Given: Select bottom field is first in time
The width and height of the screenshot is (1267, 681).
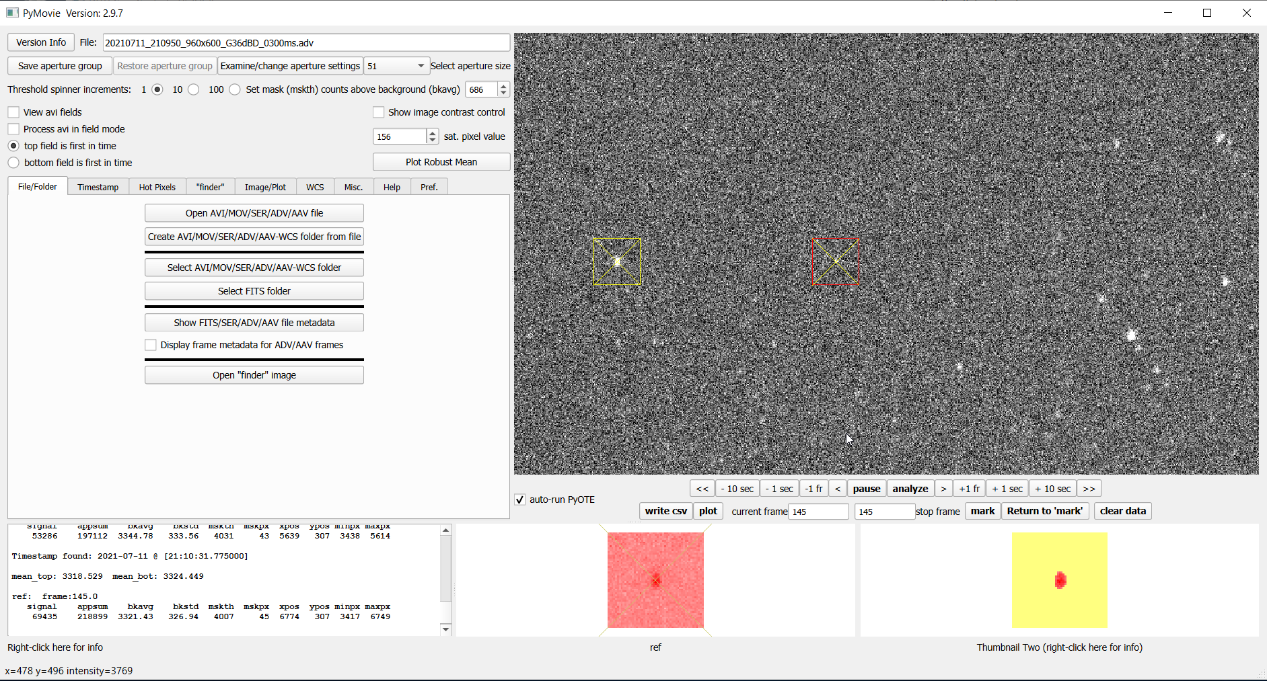Looking at the screenshot, I should coord(14,163).
